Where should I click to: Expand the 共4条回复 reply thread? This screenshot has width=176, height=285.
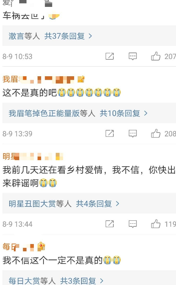click(98, 203)
